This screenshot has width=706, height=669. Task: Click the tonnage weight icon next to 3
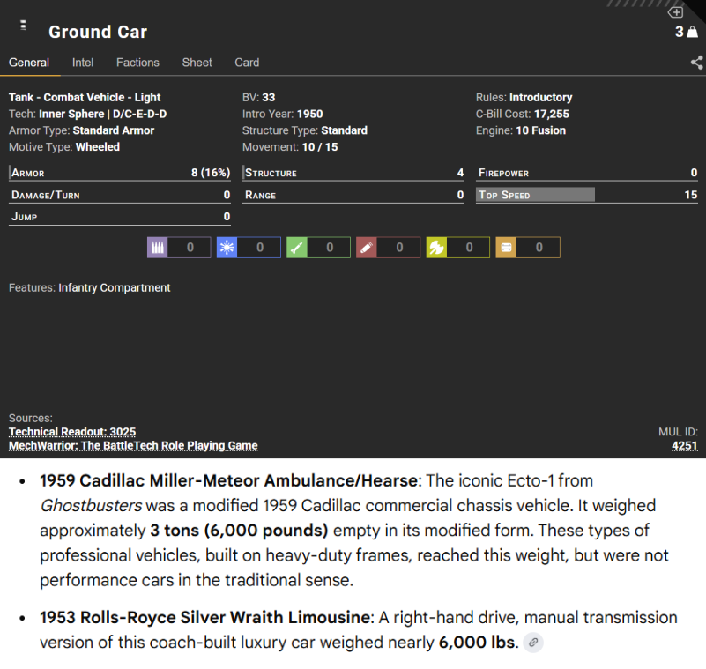click(x=693, y=32)
